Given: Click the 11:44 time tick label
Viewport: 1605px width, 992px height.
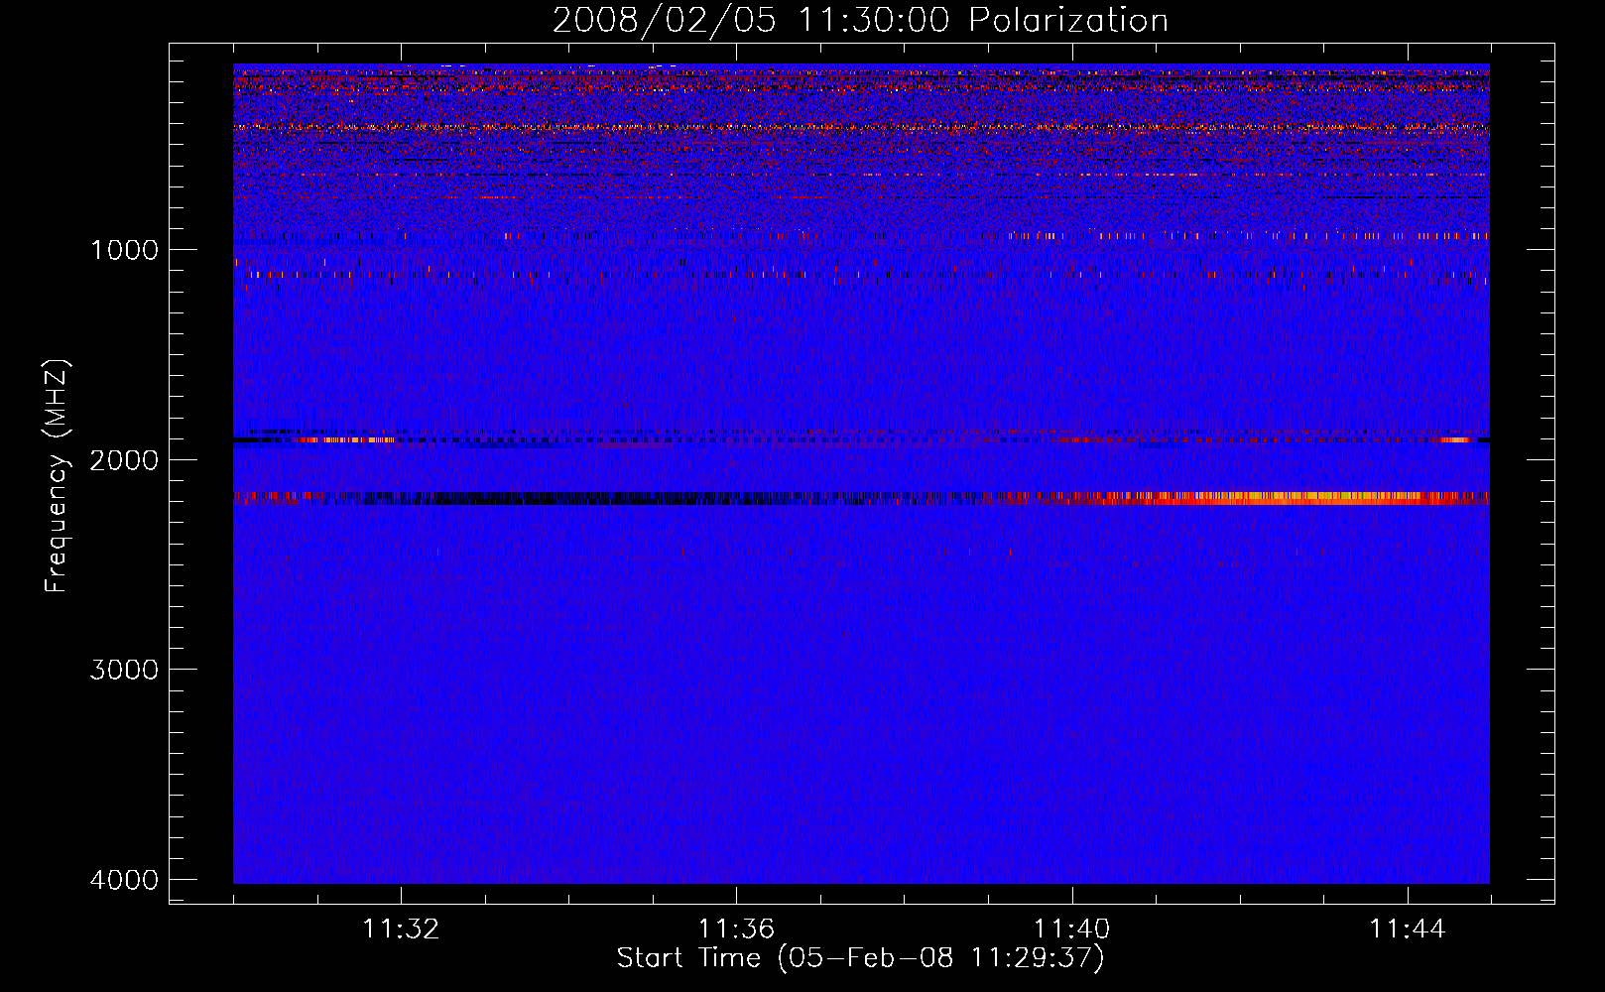Looking at the screenshot, I should 1408,930.
